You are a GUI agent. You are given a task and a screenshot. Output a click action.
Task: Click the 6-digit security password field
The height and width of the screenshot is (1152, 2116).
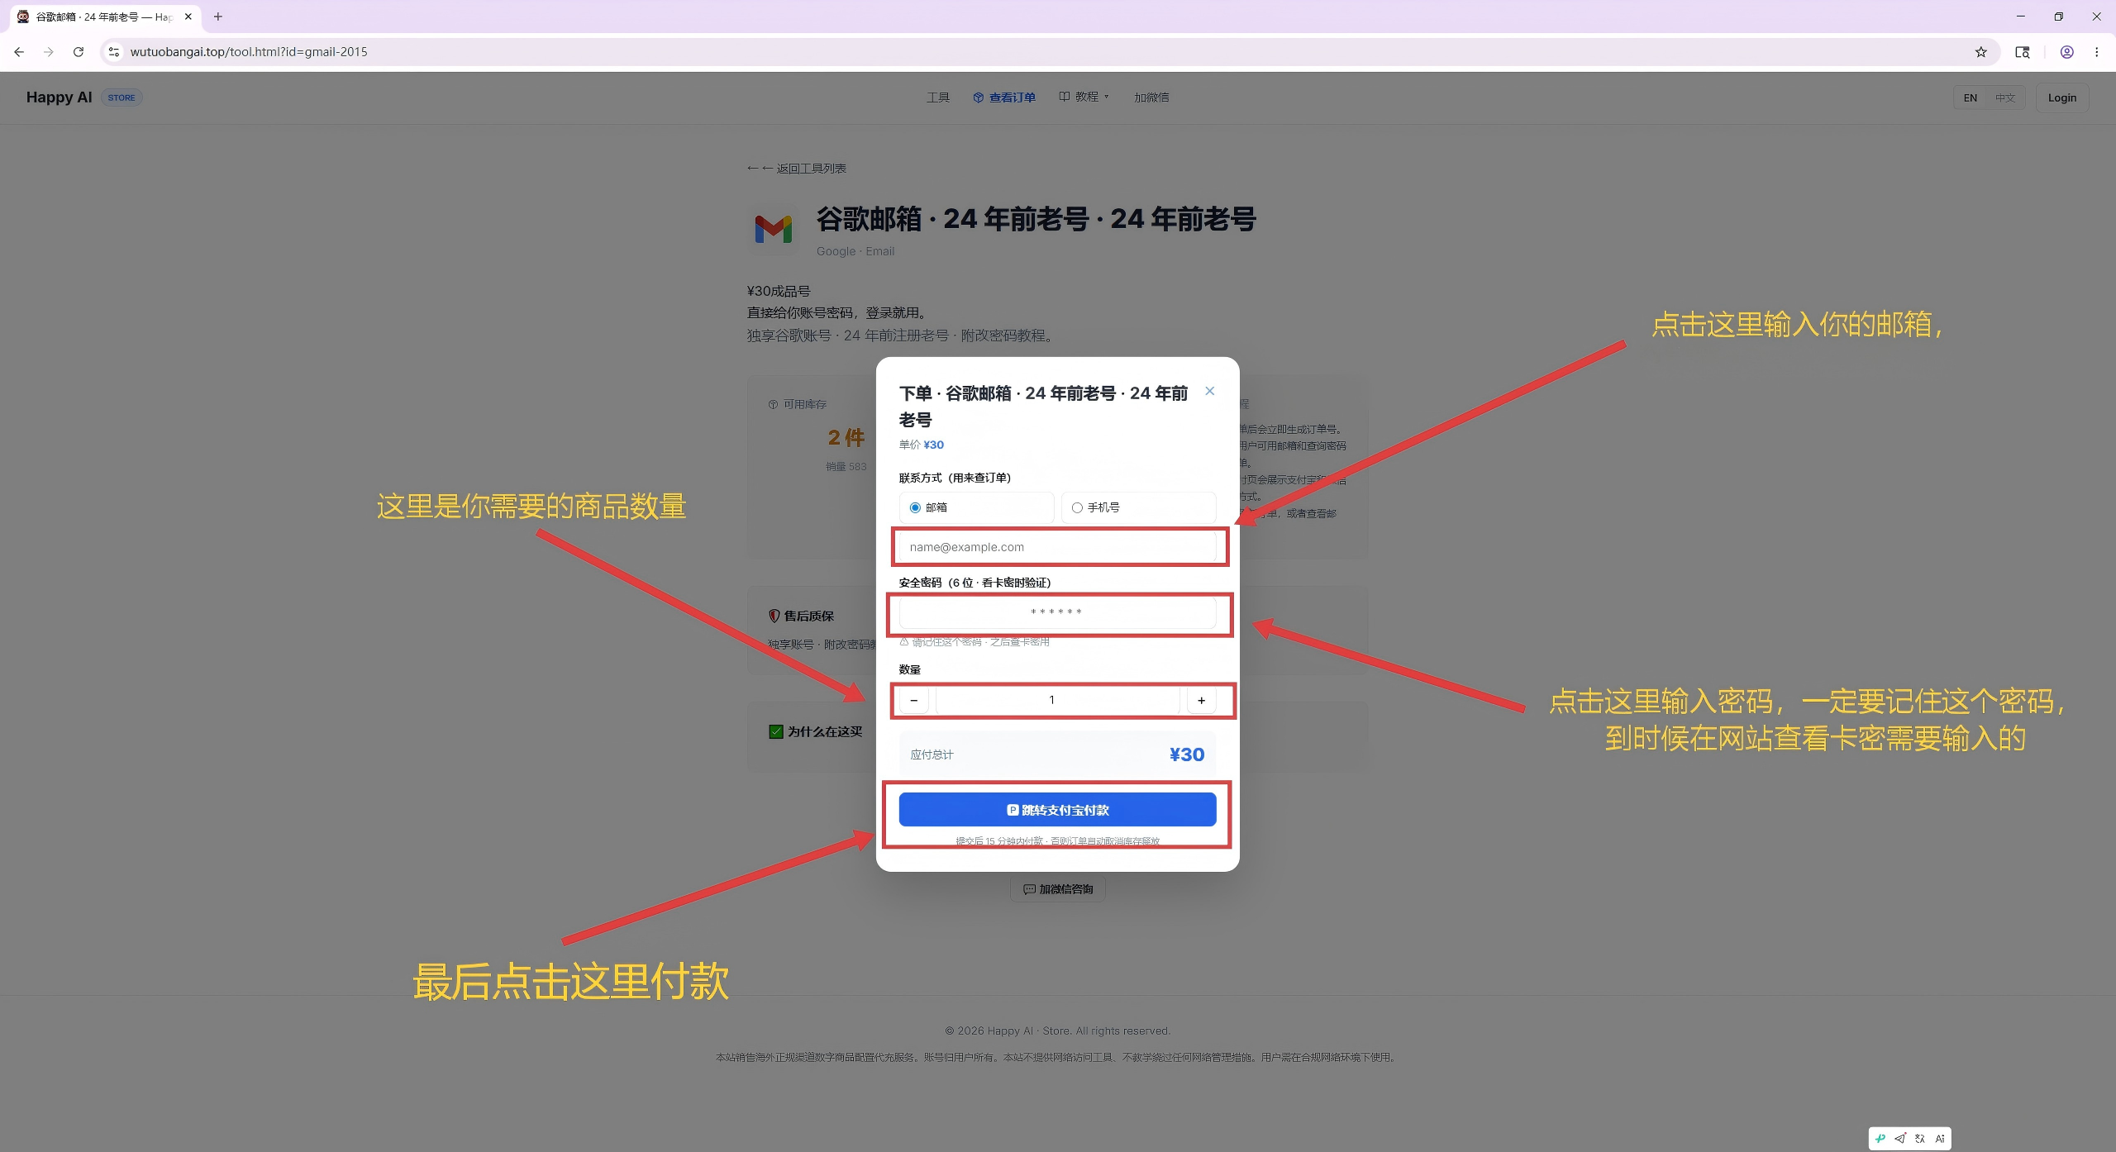point(1057,612)
